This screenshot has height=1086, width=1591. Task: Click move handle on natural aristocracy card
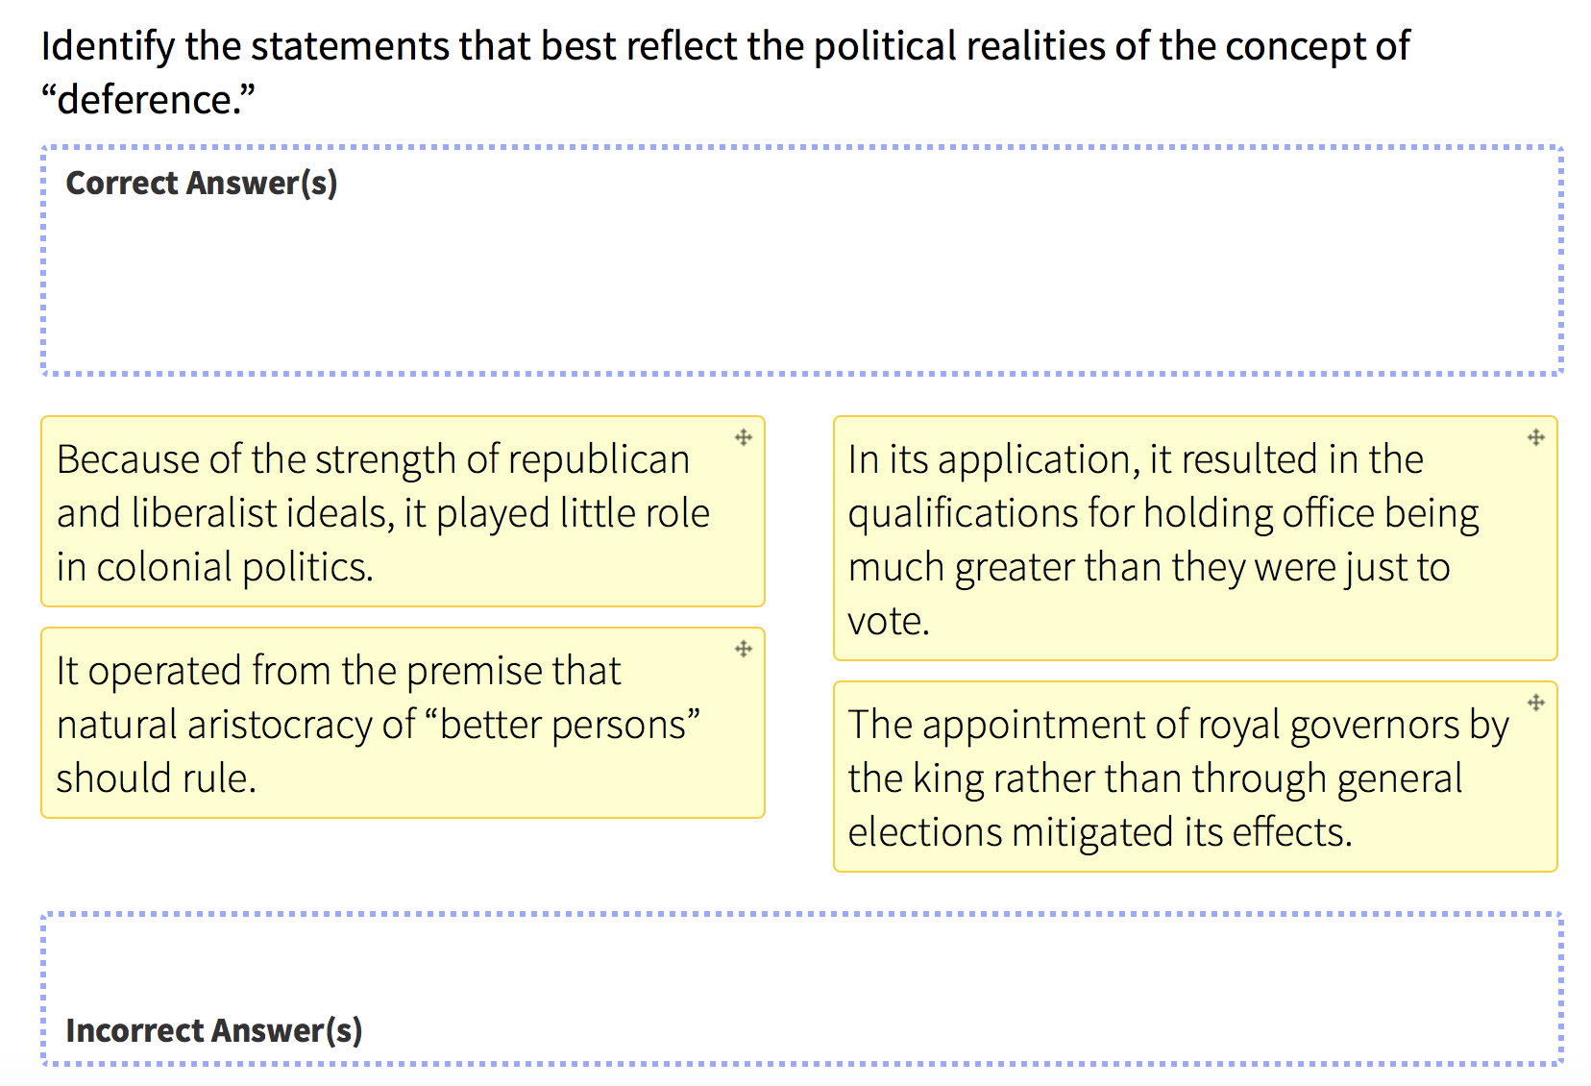pos(744,650)
